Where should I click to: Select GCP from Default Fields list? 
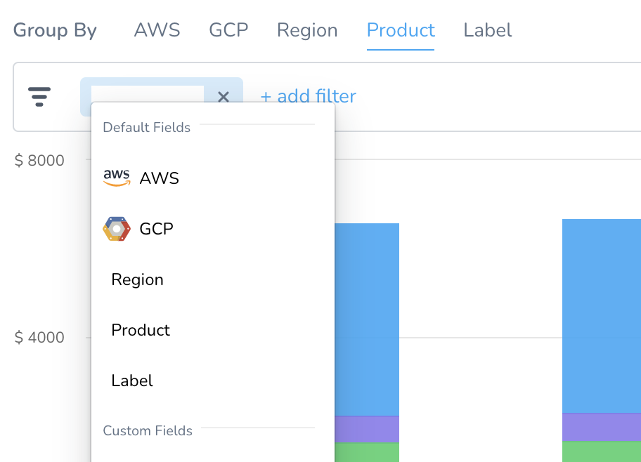(212, 229)
